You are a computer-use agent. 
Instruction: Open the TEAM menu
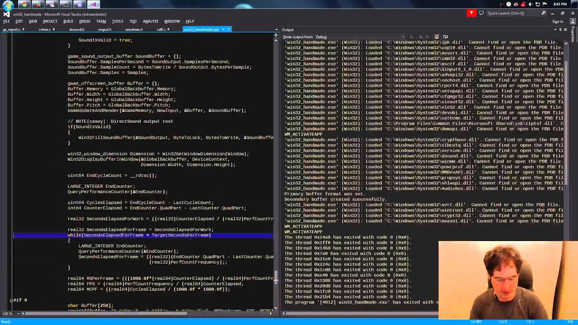pos(101,21)
